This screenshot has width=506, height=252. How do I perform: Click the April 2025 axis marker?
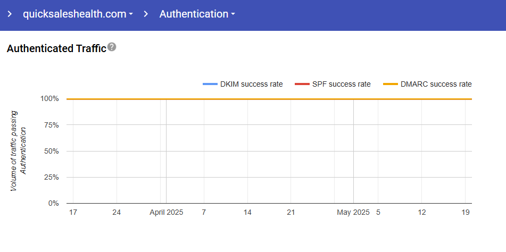pyautogui.click(x=166, y=213)
